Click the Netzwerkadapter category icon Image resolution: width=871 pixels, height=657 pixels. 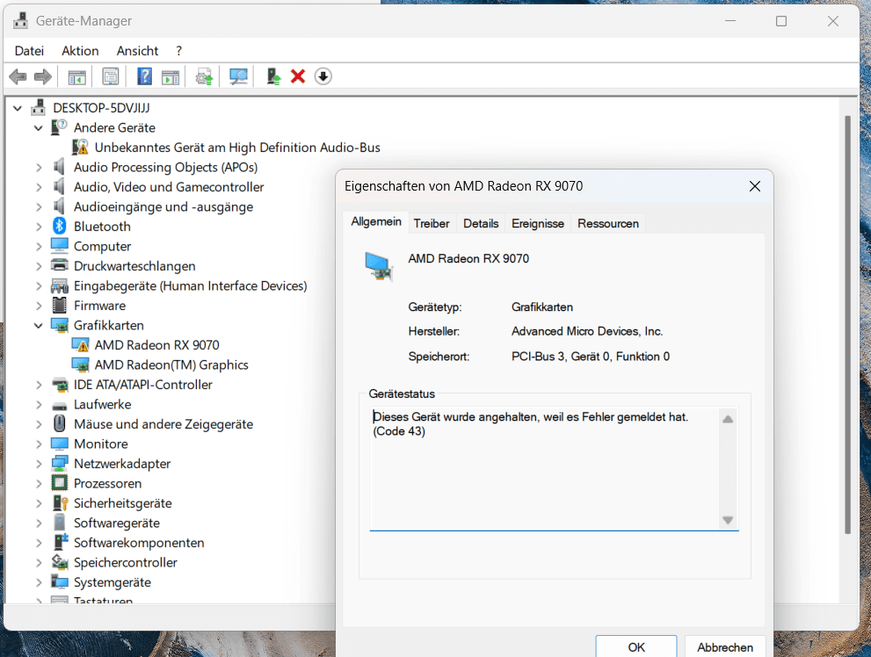click(x=60, y=464)
